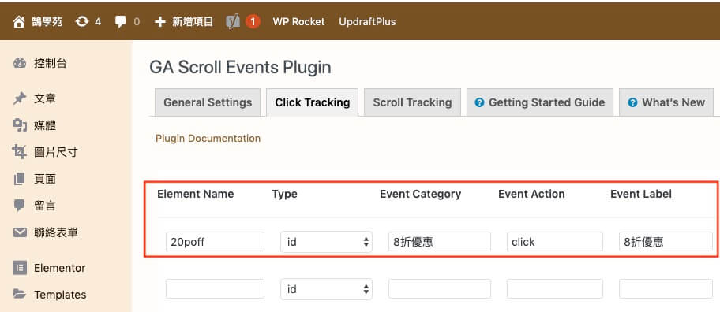
Task: Click the empty Element Name field in second row
Action: click(x=215, y=289)
